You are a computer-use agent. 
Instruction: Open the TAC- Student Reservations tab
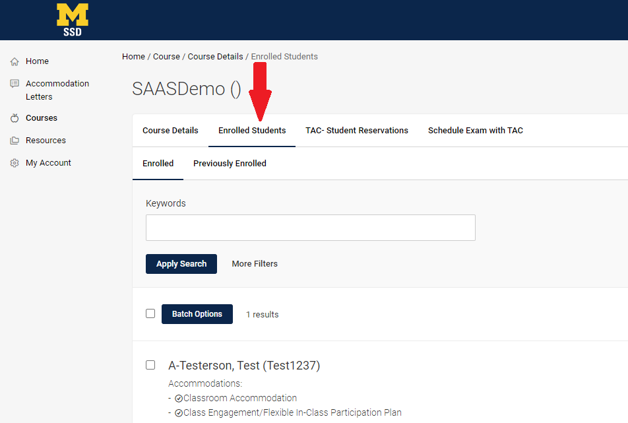[356, 130]
